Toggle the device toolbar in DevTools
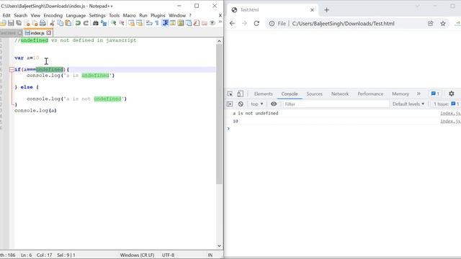Image resolution: width=461 pixels, height=259 pixels. pyautogui.click(x=240, y=94)
